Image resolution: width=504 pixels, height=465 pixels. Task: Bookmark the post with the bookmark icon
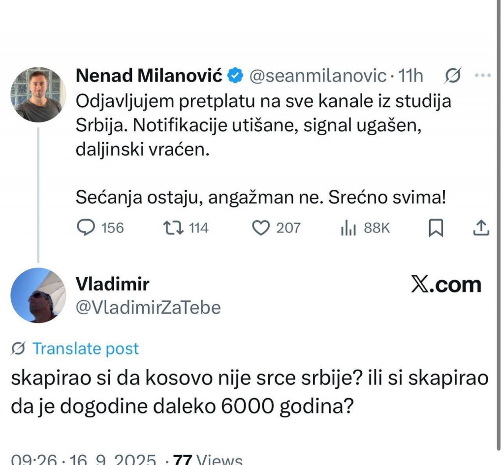click(x=435, y=227)
